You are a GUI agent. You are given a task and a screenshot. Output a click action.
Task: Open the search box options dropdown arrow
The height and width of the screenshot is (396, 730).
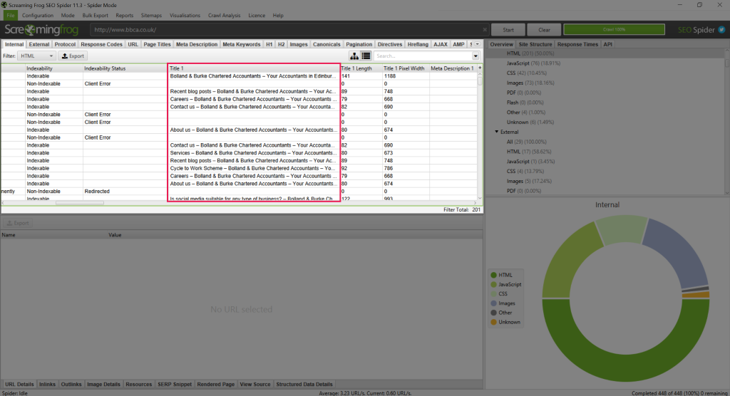475,56
